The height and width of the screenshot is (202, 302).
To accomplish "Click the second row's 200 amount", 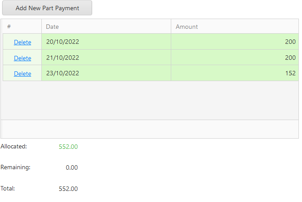I will click(290, 58).
